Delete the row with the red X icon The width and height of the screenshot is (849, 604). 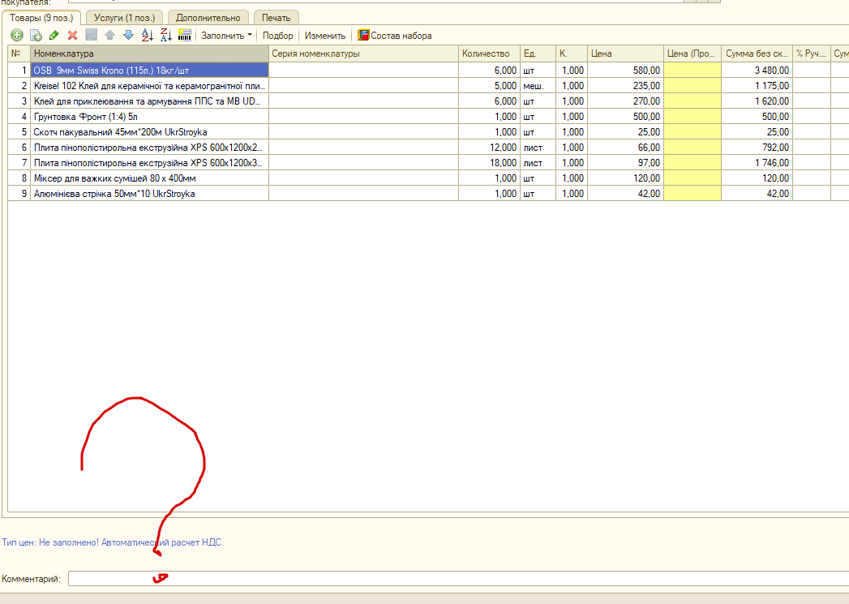(x=72, y=36)
